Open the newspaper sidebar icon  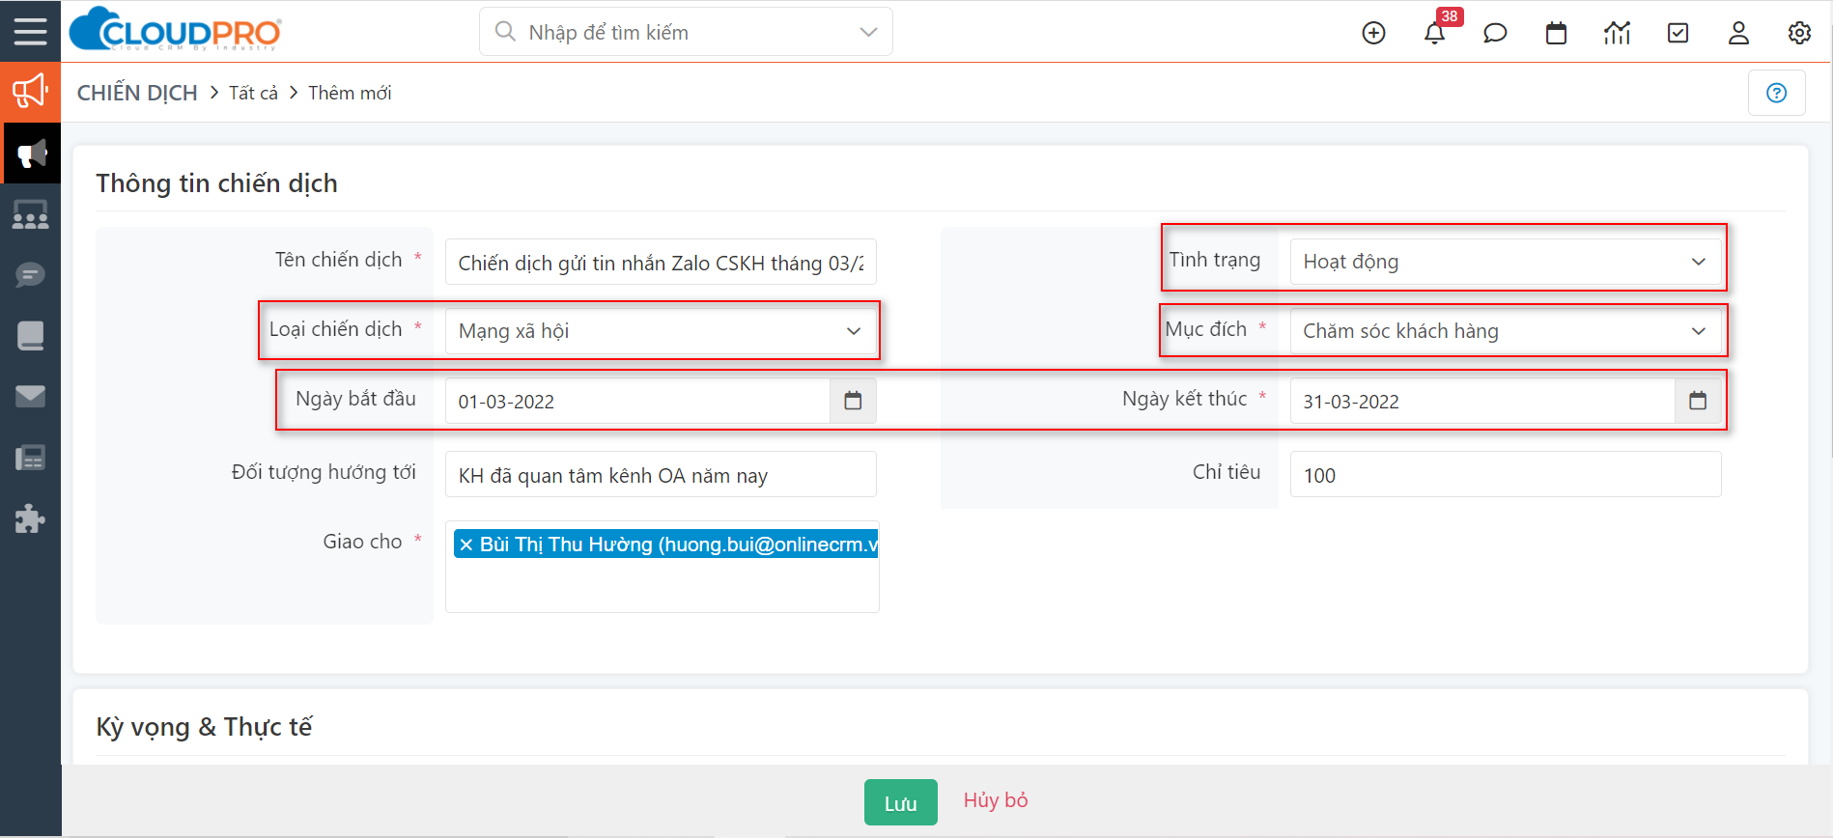[30, 458]
